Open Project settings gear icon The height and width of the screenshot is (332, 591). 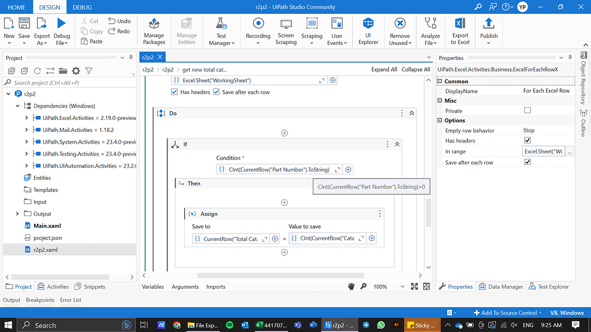tap(76, 71)
